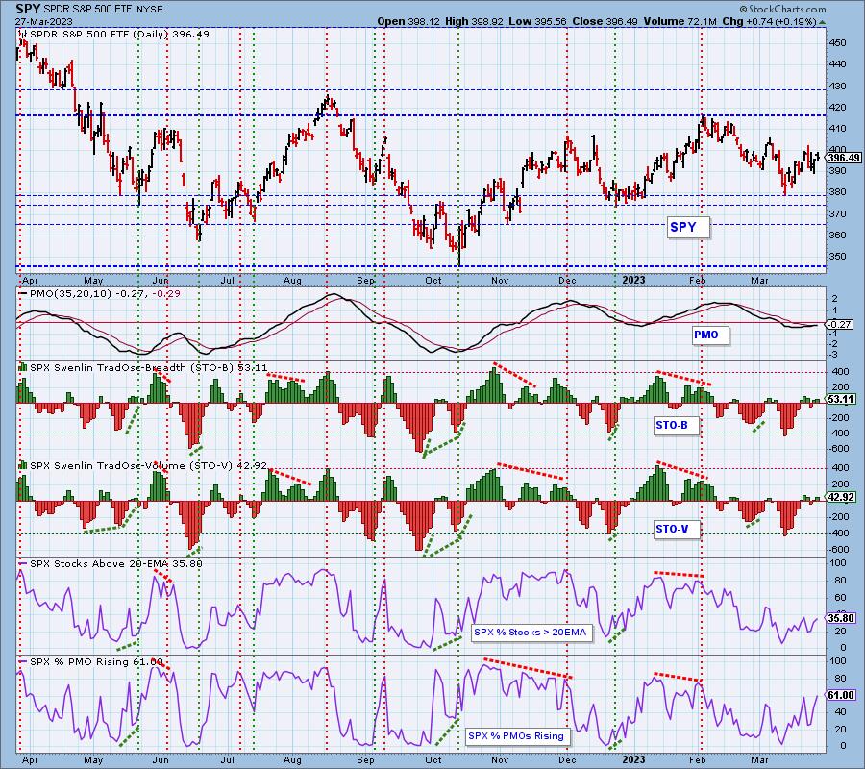
Task: Click the 350 label on the SPY price axis
Action: [x=837, y=257]
